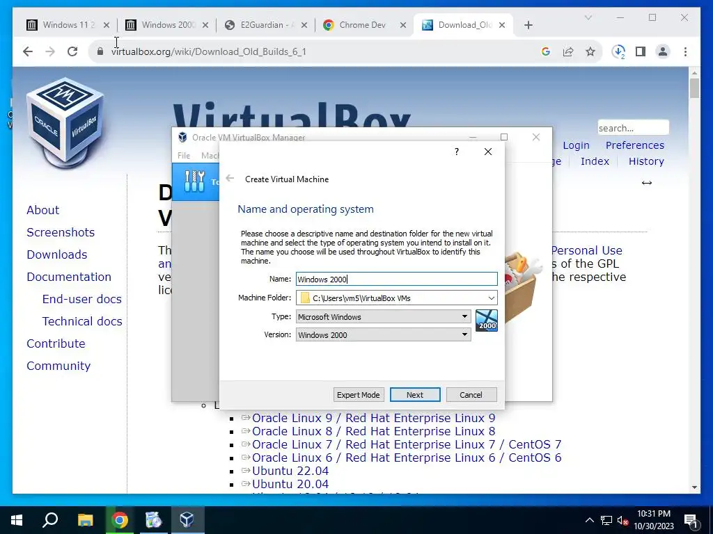Open Oracle Linux 7 / CentOS 7 link
Screen dimensions: 713x534
[407, 444]
